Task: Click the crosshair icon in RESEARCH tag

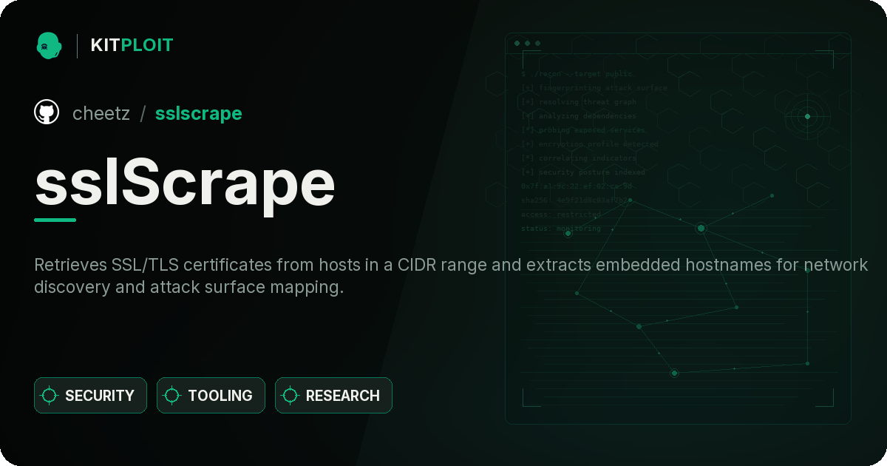Action: [x=290, y=396]
